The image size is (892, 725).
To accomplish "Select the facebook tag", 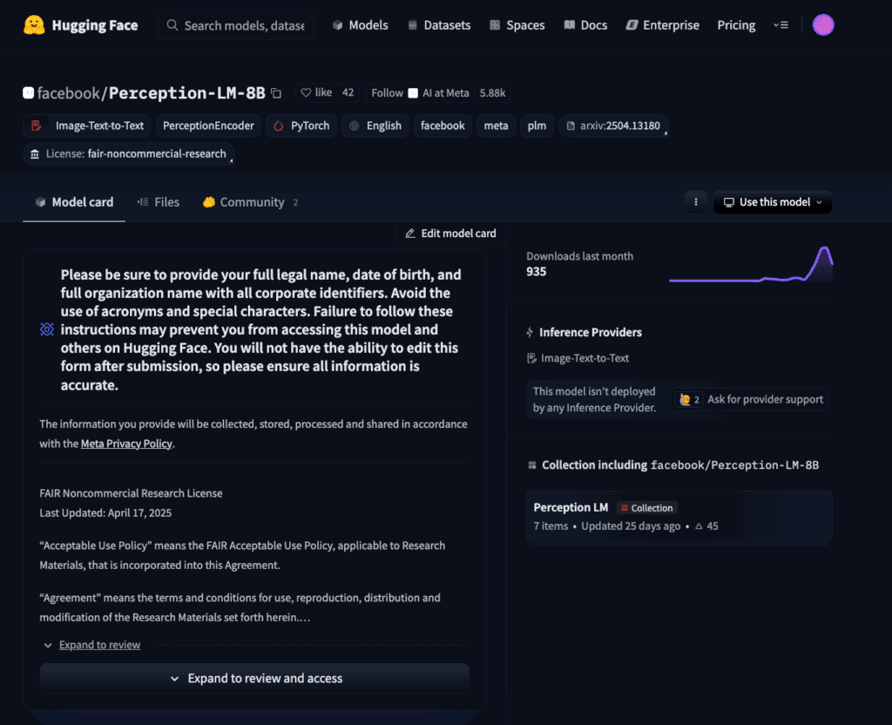I will pos(443,125).
